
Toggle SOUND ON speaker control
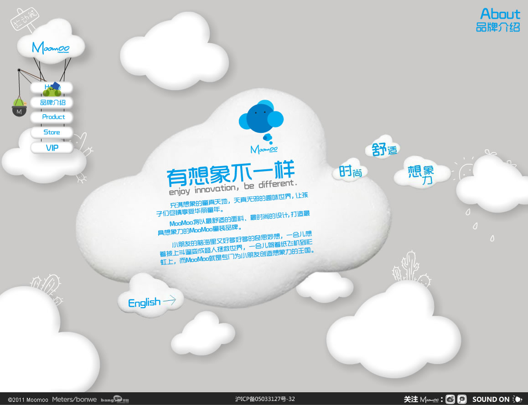[497, 399]
